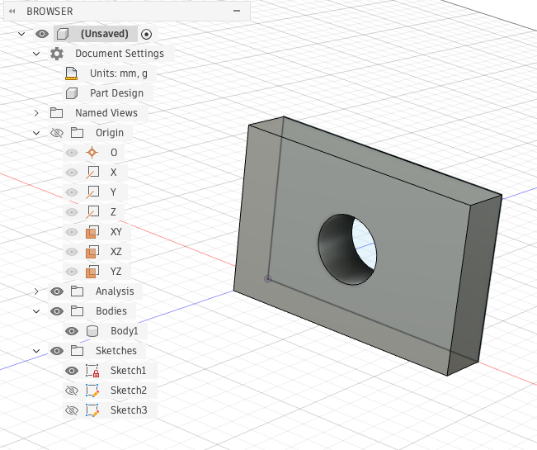The width and height of the screenshot is (537, 450).
Task: Click the Document Settings gear icon
Action: pyautogui.click(x=57, y=54)
